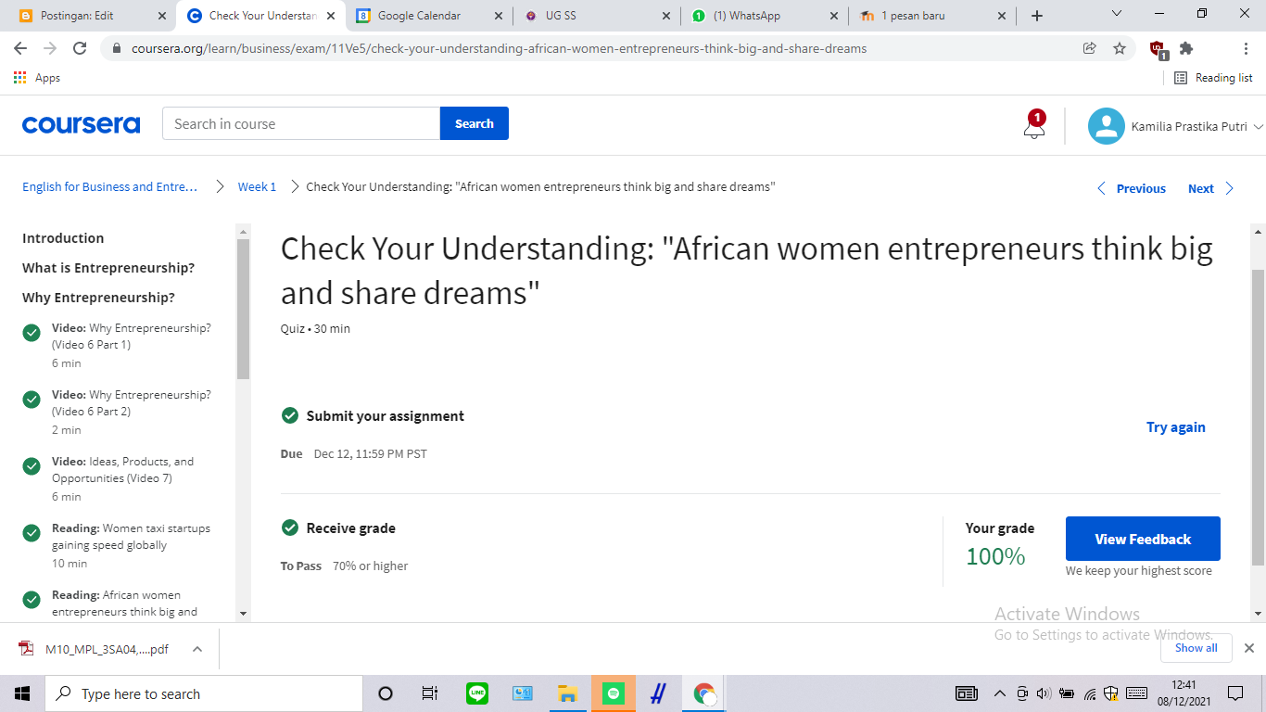Click the View Feedback button
The width and height of the screenshot is (1266, 712).
pos(1143,539)
